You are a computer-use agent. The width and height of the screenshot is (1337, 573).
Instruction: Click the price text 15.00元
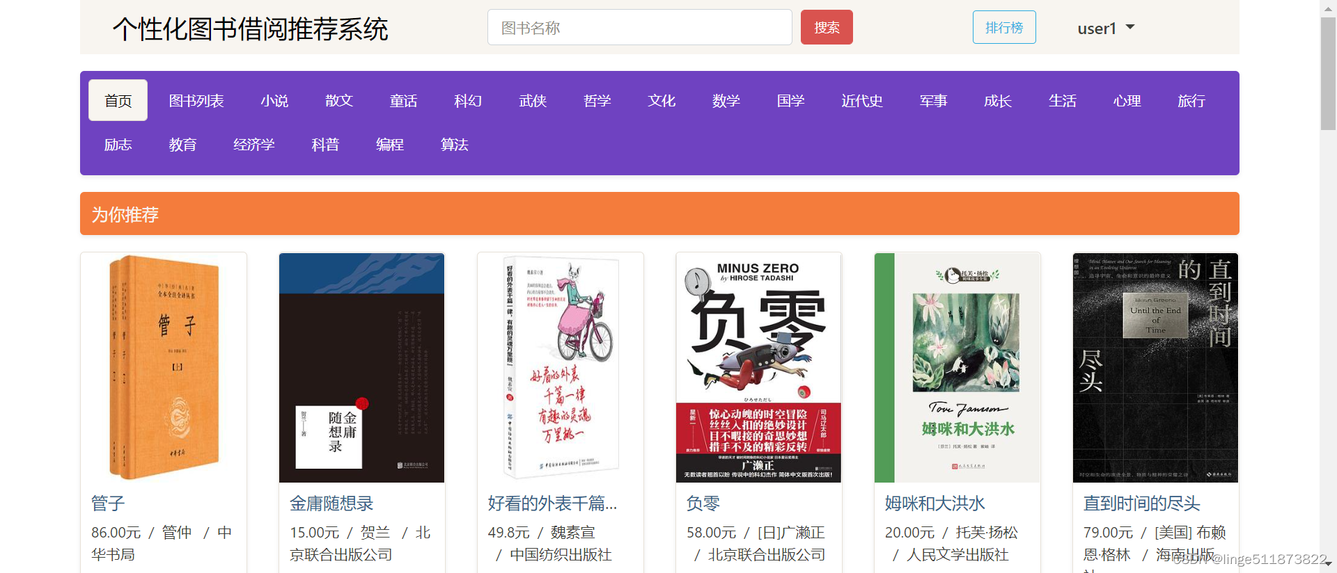[x=314, y=533]
